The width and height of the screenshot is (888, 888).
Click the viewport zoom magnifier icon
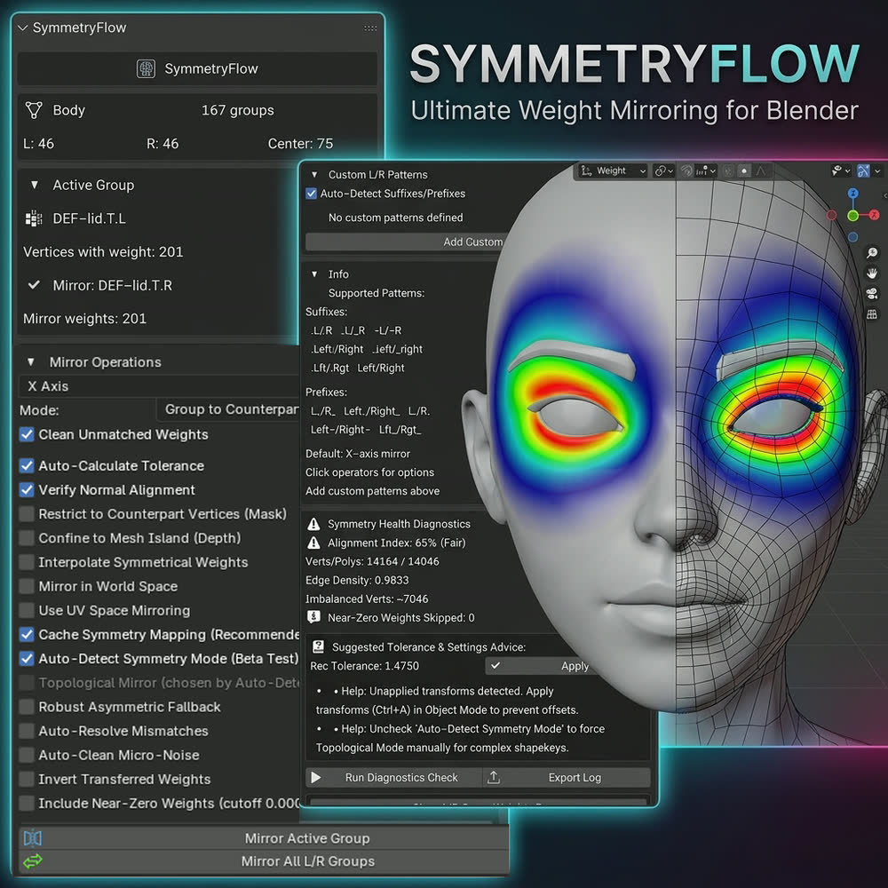(x=872, y=253)
